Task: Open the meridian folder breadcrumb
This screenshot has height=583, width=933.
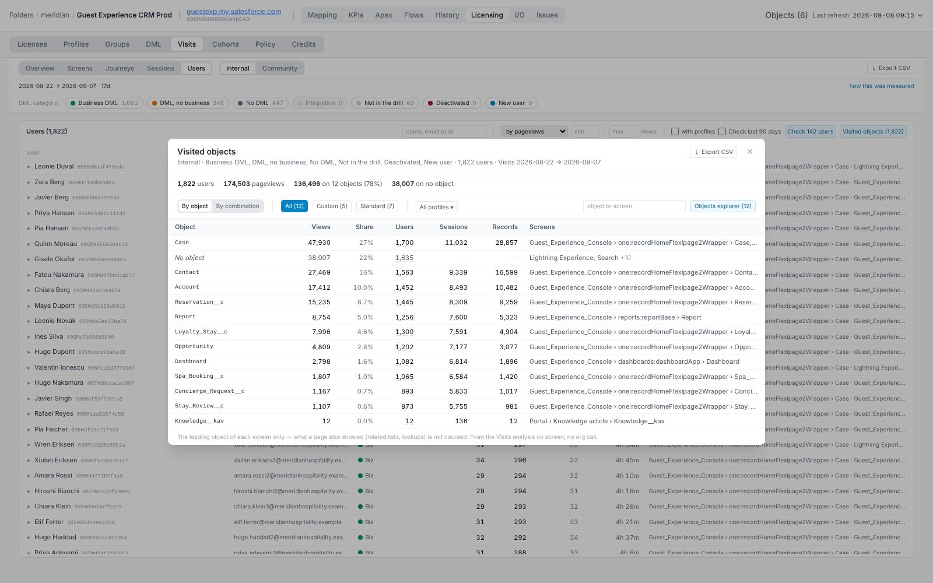Action: pyautogui.click(x=55, y=15)
